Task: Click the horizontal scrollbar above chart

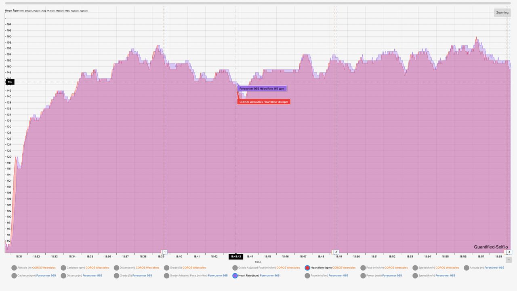Action: (x=258, y=3)
